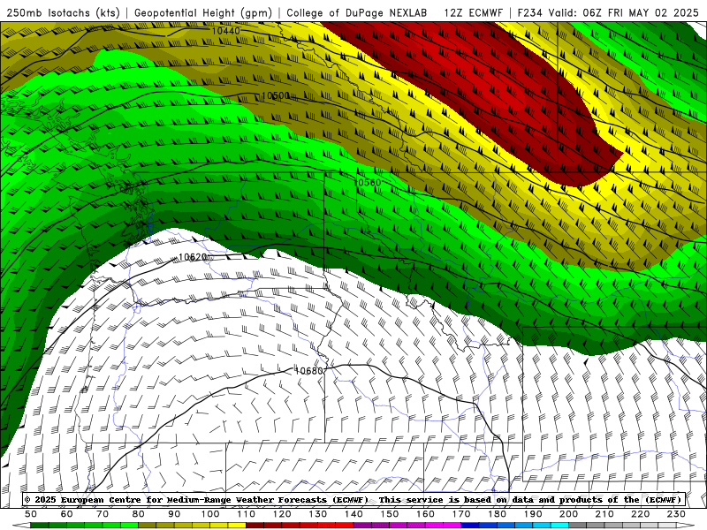Click the 70 kt color scale label

(103, 514)
